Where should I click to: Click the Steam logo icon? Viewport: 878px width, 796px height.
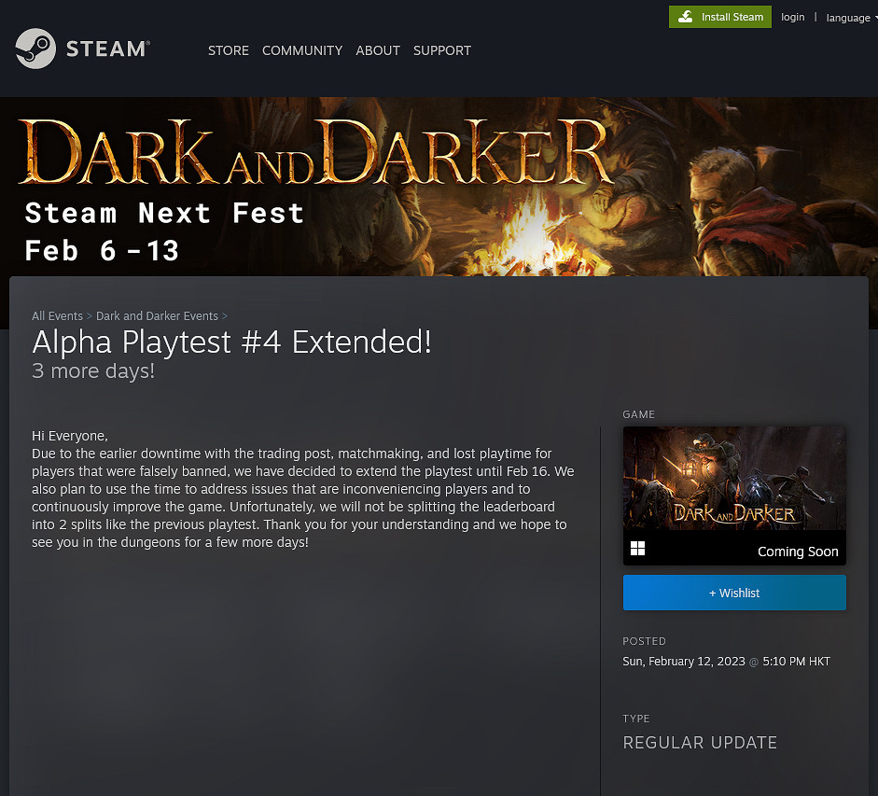pos(34,49)
